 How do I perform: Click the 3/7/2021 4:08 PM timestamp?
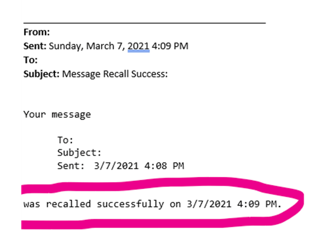tap(139, 166)
